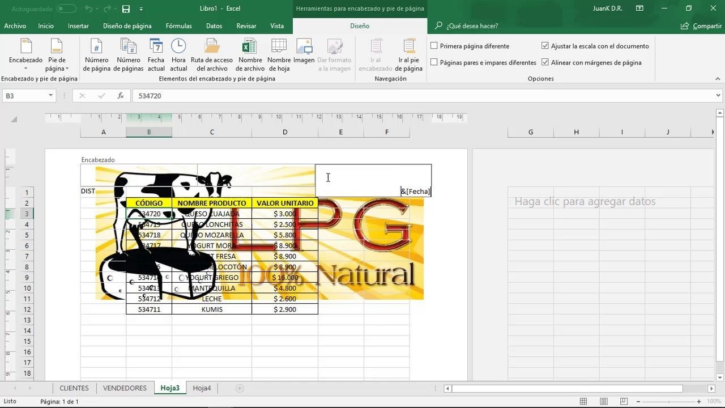Open Insert Function fx button
Screen dimensions: 725x408
click(x=121, y=96)
